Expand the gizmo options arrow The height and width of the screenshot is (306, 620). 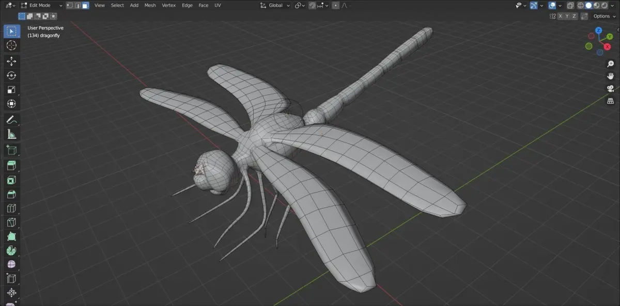tap(541, 5)
